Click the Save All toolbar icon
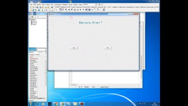 point(41,7)
